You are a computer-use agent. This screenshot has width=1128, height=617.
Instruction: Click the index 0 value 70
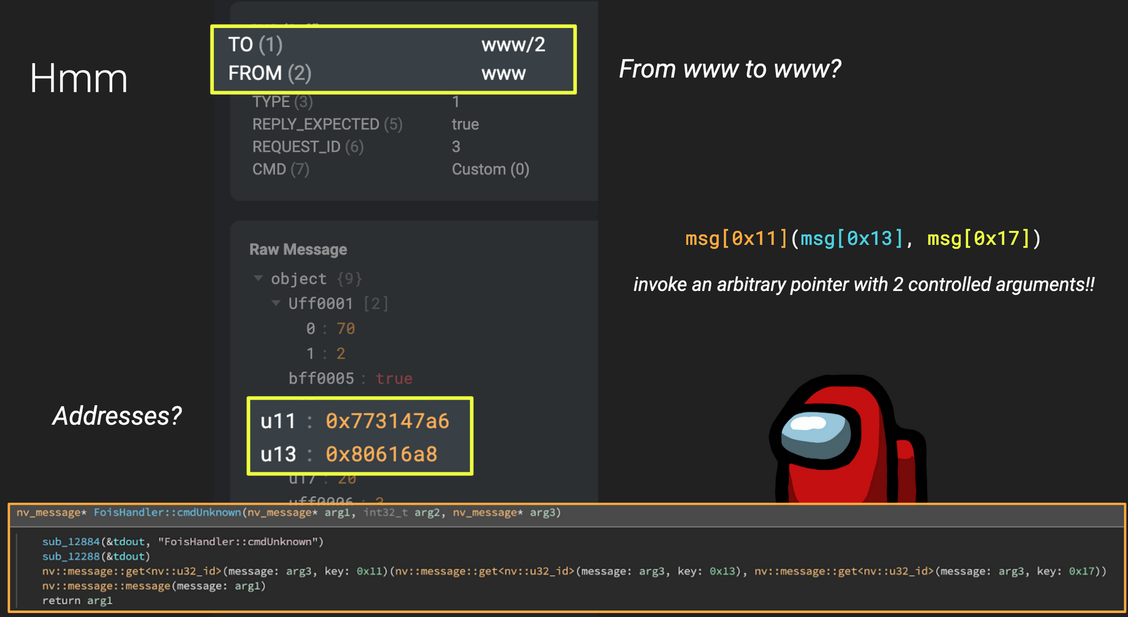point(345,328)
